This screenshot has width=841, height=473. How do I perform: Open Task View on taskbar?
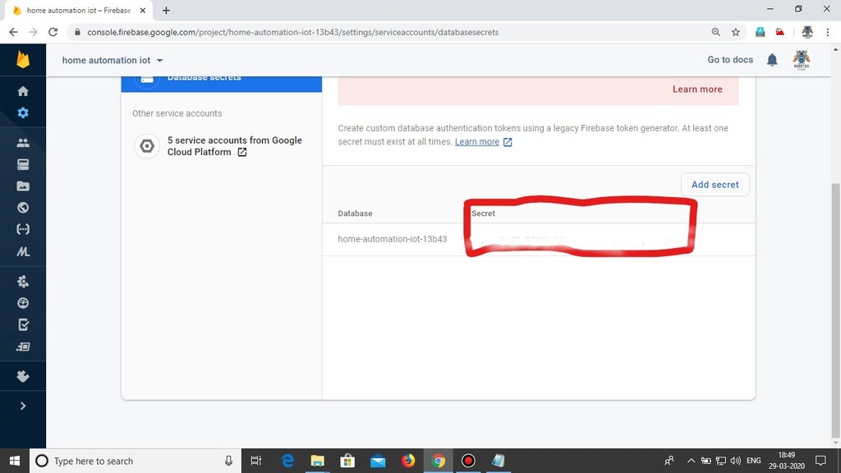click(x=256, y=461)
